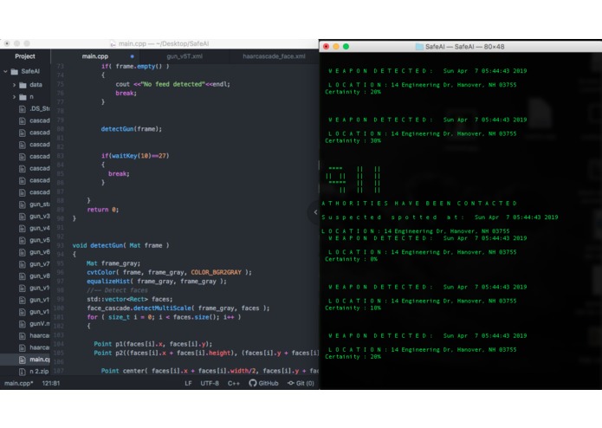Click the archive icon beside n 2.zip
Image resolution: width=602 pixels, height=428 pixels.
(23, 371)
